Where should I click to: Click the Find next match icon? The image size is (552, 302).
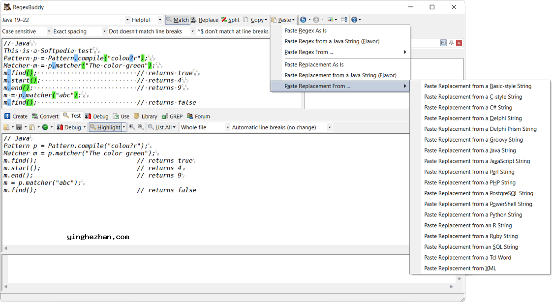(x=141, y=127)
